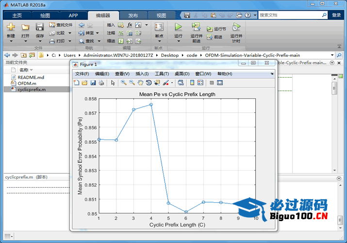This screenshot has width=347, height=243.
Task: Switch to the 绘图 ribbon tab
Action: tap(45, 16)
